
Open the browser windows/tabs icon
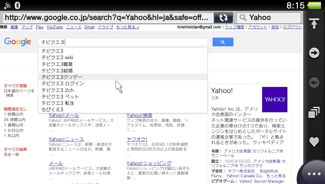[314, 113]
